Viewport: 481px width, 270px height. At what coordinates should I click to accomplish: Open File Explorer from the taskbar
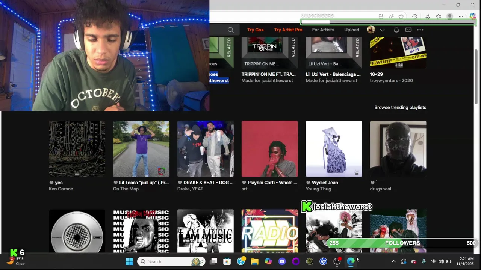tap(255, 261)
